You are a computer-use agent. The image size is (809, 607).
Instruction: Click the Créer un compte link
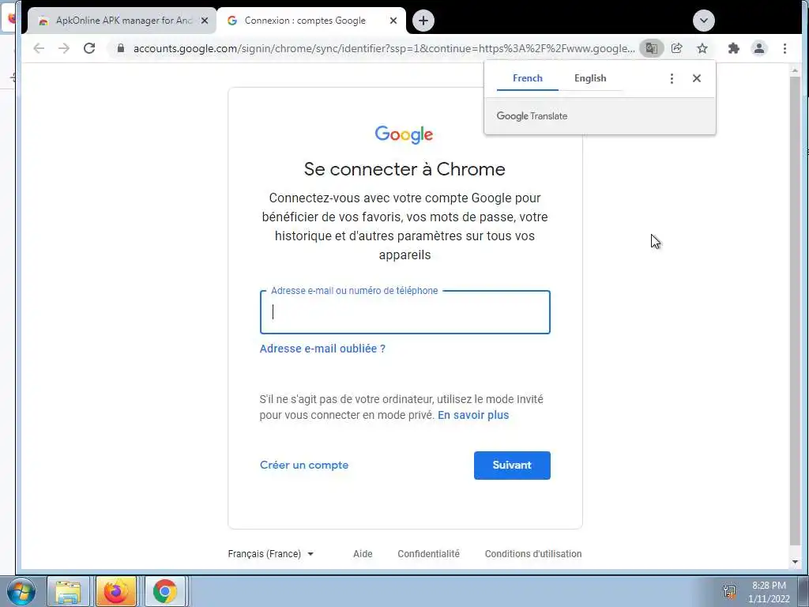click(x=304, y=465)
